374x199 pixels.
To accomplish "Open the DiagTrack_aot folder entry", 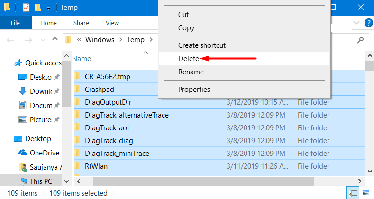I will 107,128.
